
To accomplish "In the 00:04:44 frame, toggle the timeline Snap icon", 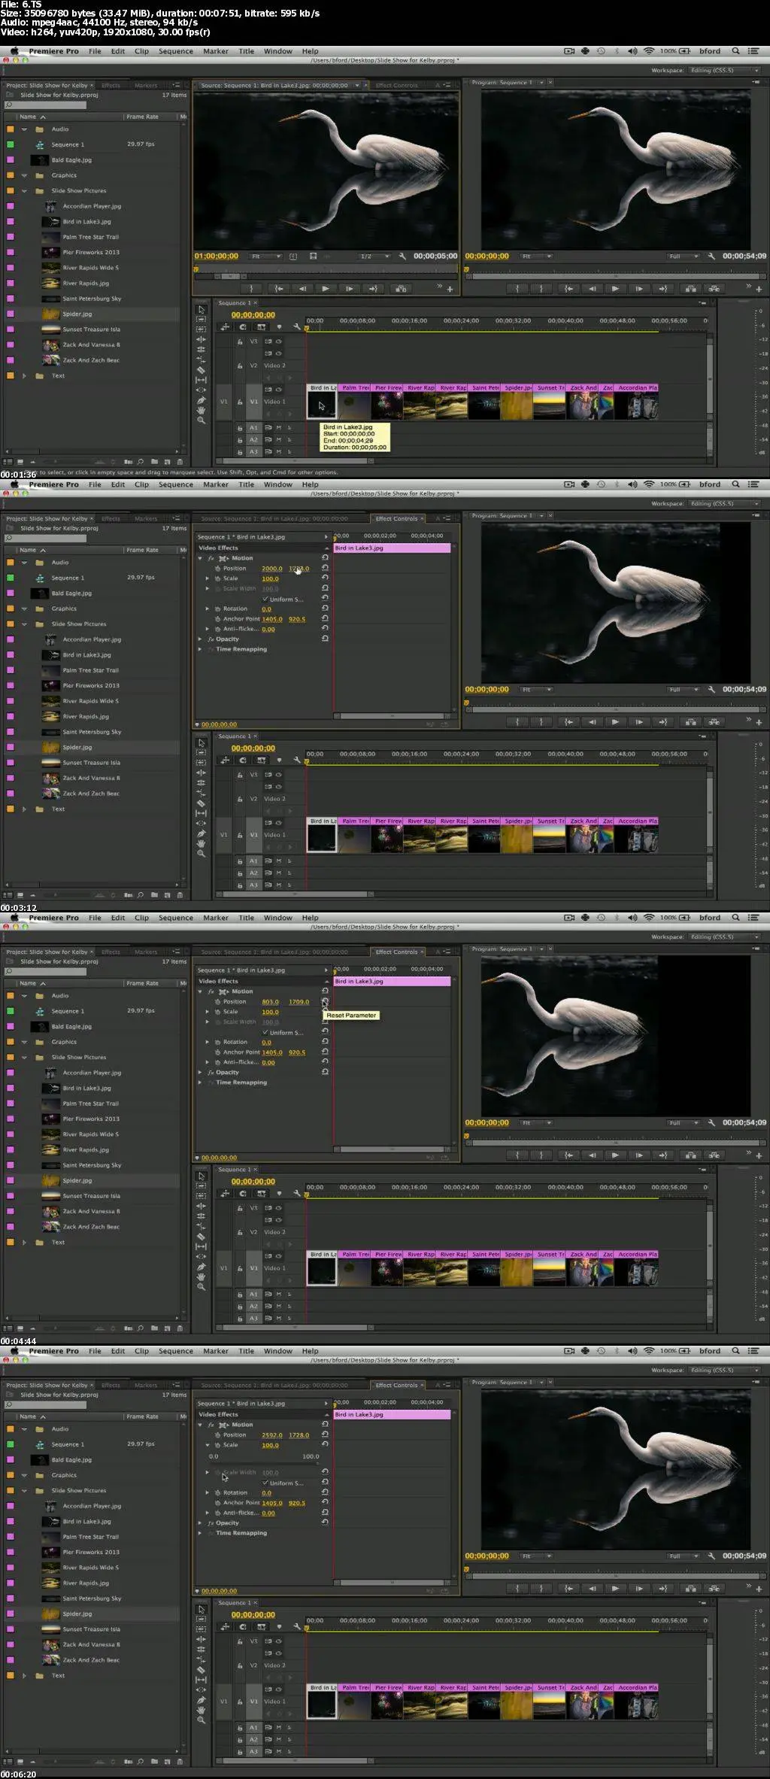I will pyautogui.click(x=243, y=1193).
